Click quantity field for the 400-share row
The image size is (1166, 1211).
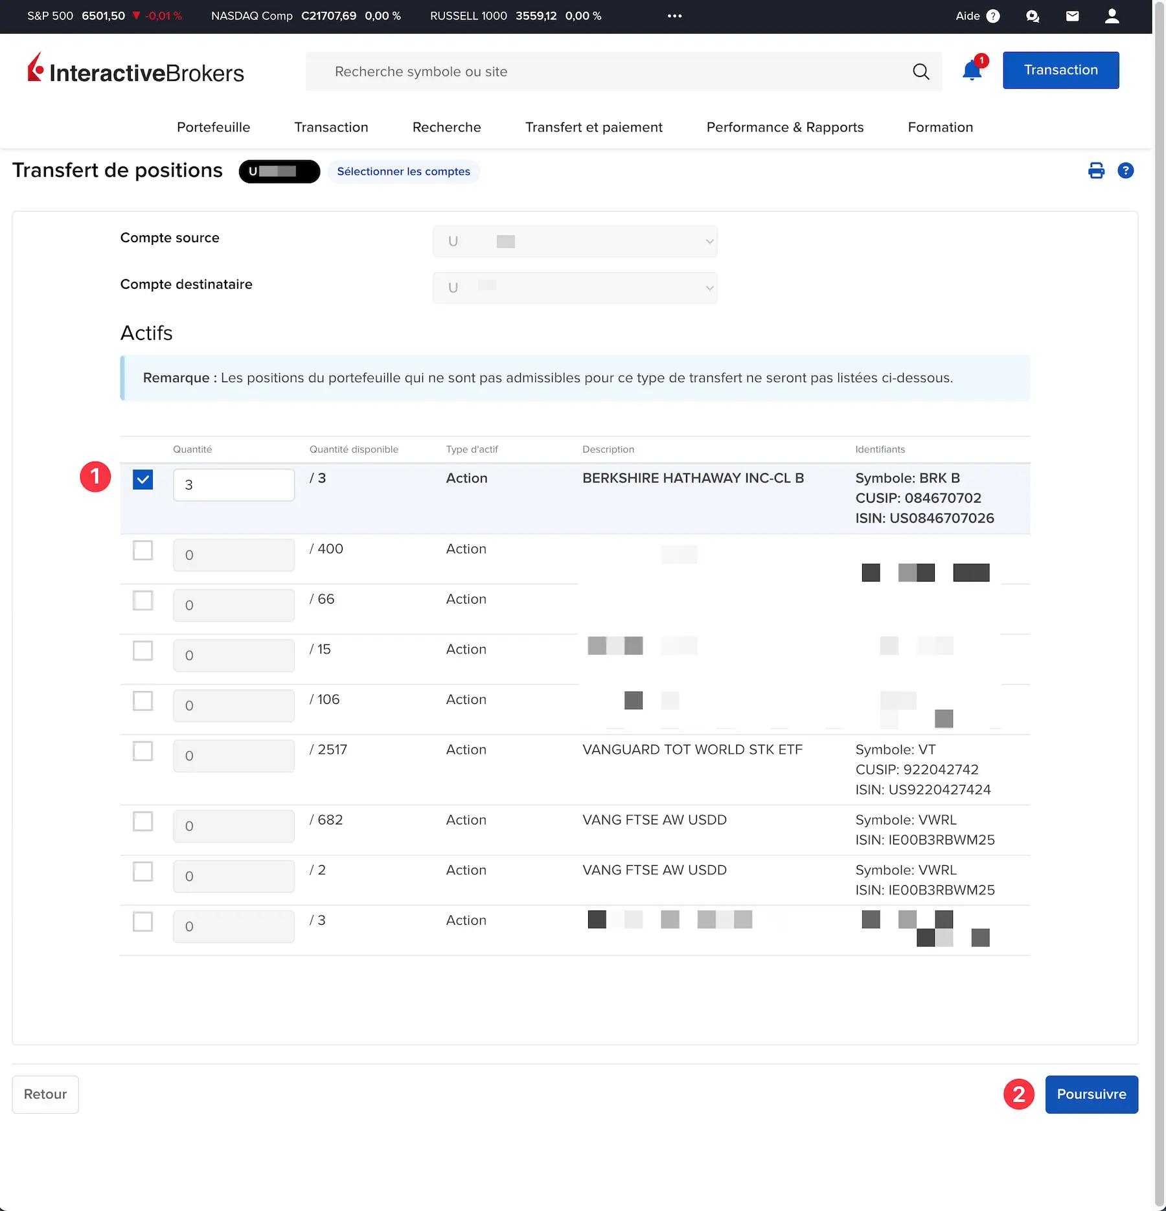click(x=234, y=555)
